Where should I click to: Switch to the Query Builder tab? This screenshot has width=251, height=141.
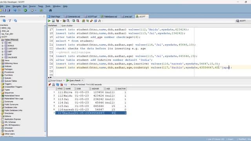pos(67,25)
